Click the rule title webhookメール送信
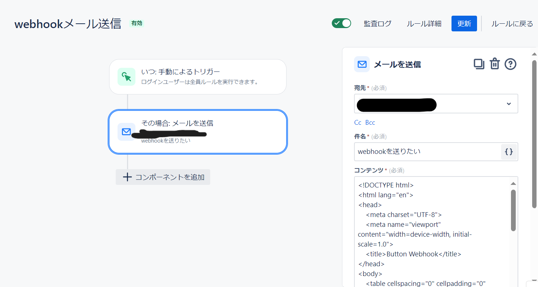The height and width of the screenshot is (287, 538). (x=68, y=24)
